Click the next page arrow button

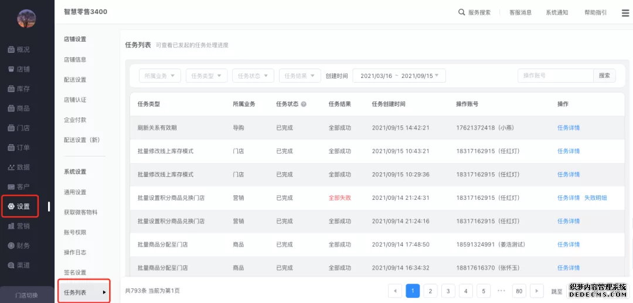[x=536, y=291]
